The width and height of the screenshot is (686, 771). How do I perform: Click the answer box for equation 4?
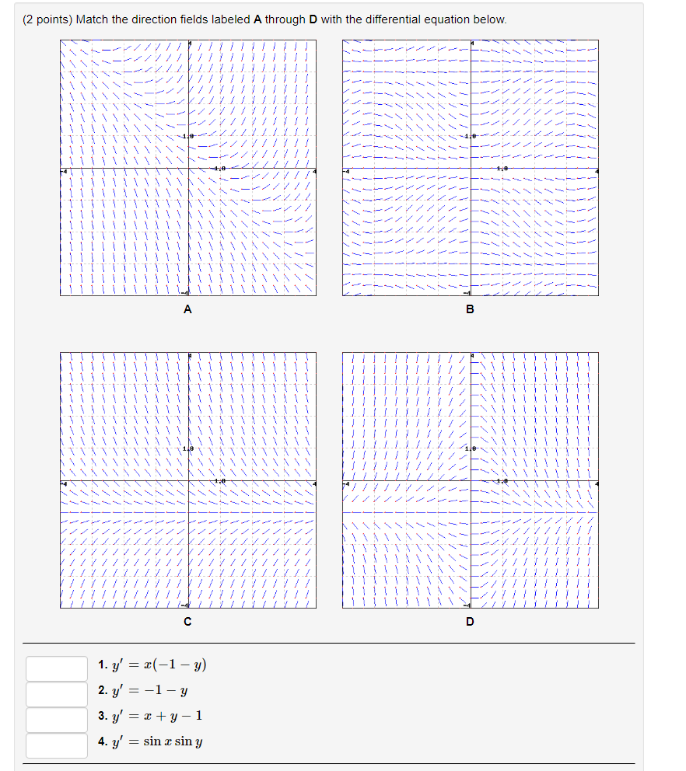55,746
